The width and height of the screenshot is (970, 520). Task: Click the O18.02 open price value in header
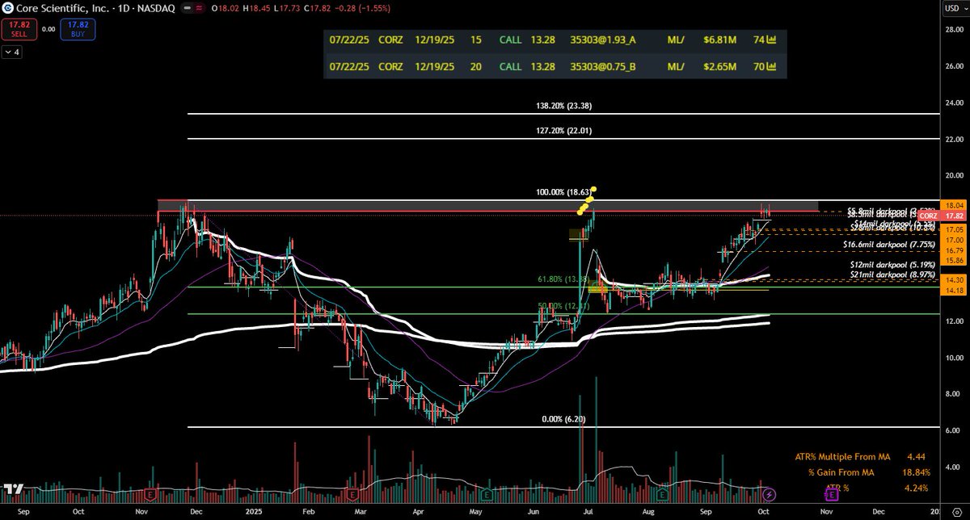coord(224,7)
